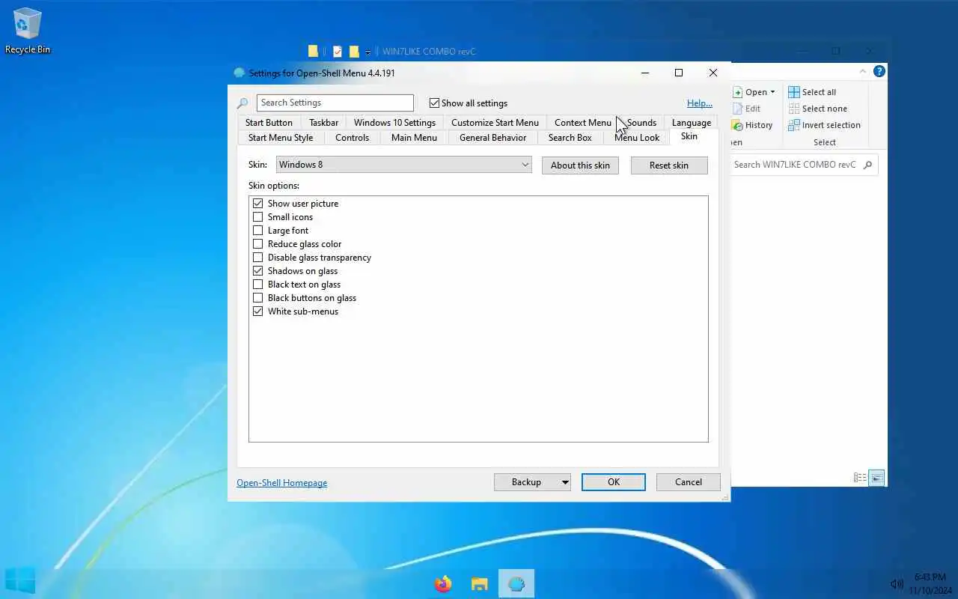The height and width of the screenshot is (599, 958).
Task: Enable Large font option
Action: 257,231
